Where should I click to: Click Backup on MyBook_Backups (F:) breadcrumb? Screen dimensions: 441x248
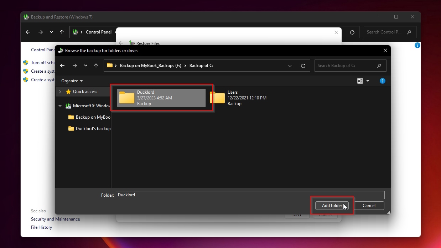coord(150,66)
